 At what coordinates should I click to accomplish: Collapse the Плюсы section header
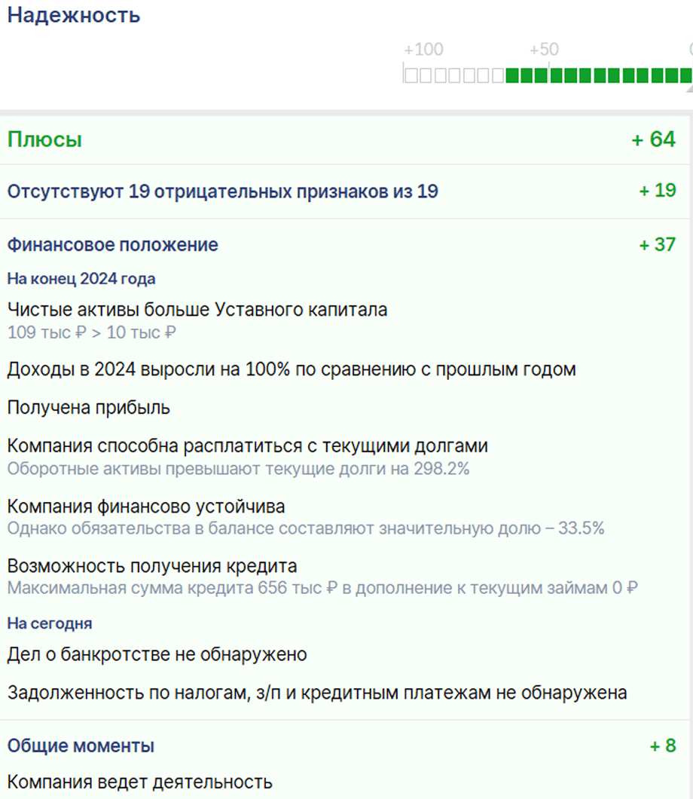coord(44,139)
